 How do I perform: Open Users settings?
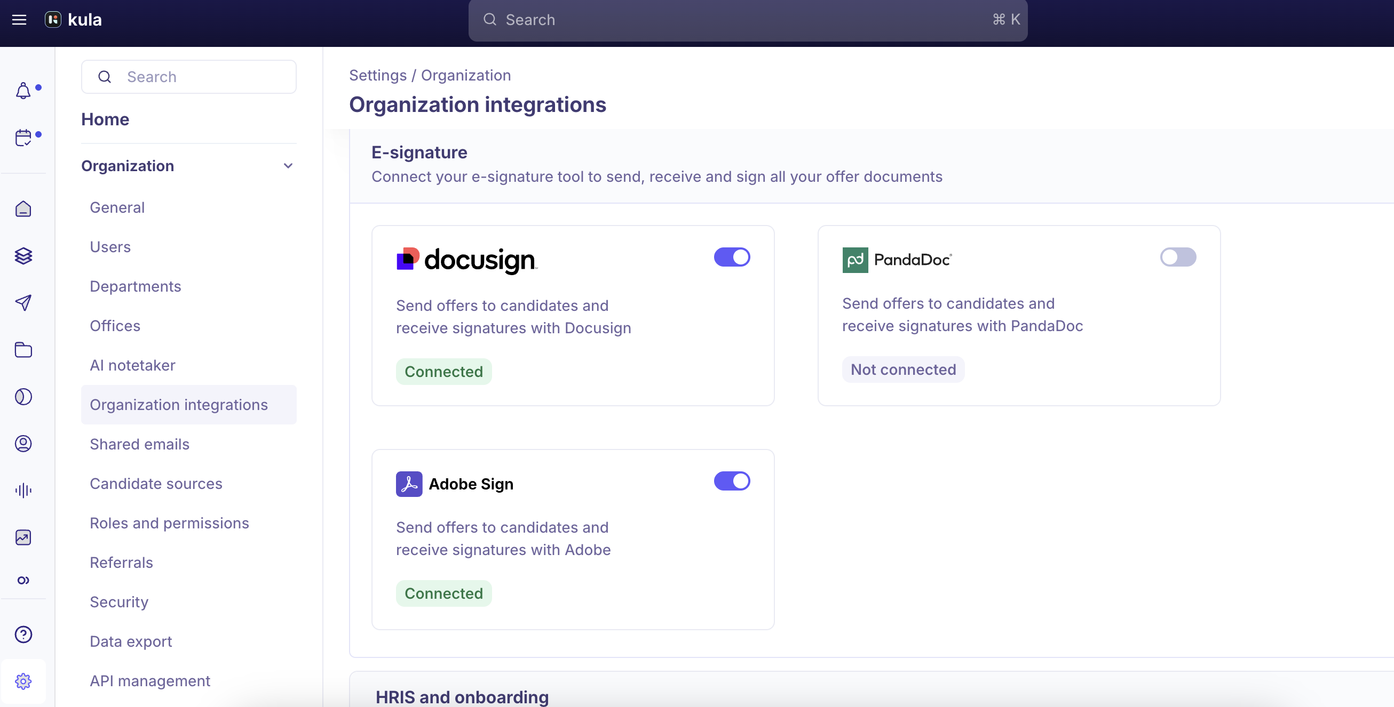point(110,247)
